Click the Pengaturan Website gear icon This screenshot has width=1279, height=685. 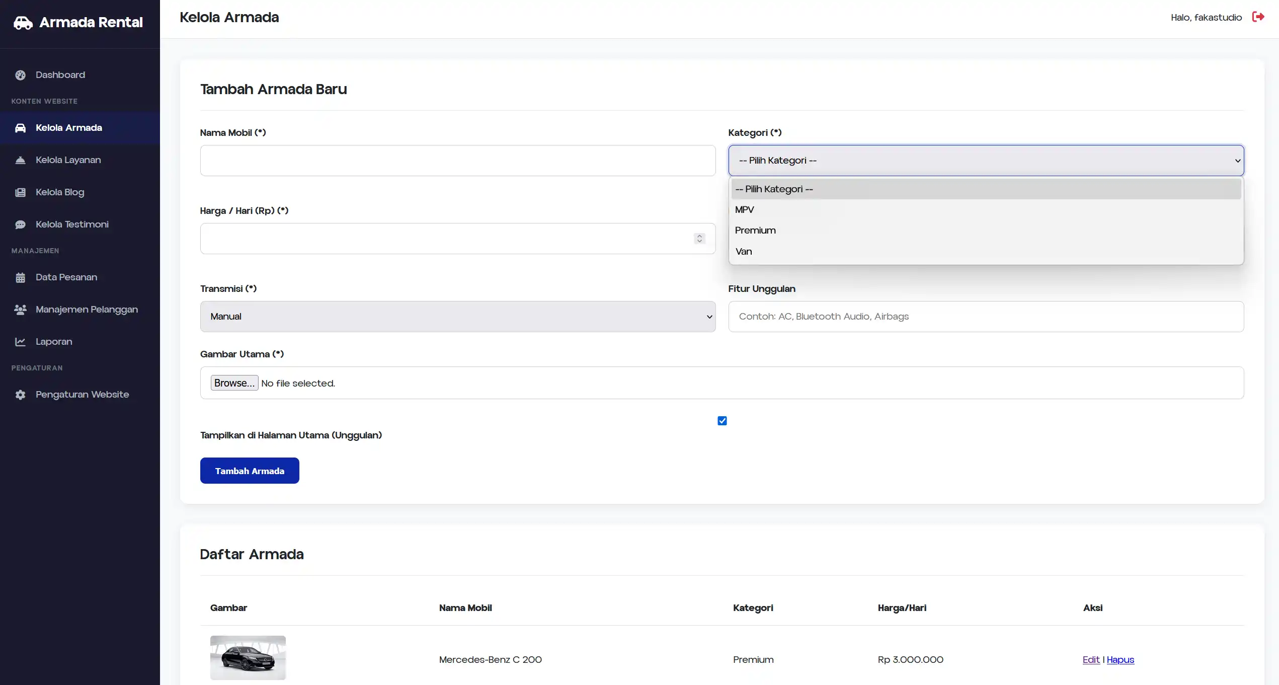click(x=20, y=395)
